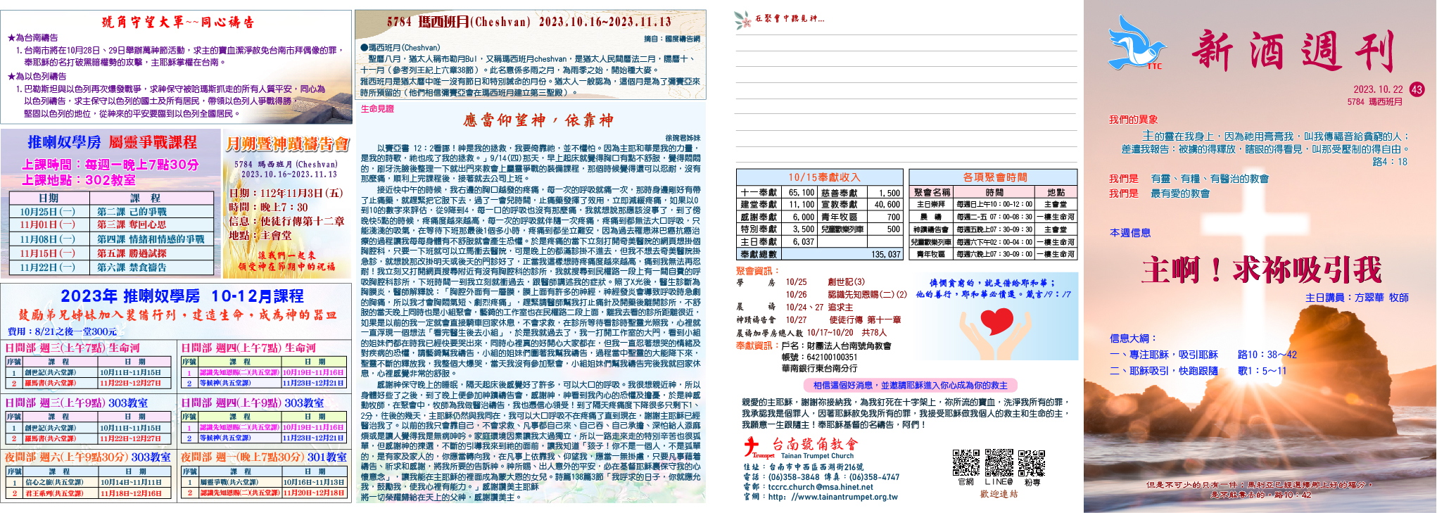Image resolution: width=1437 pixels, height=513 pixels.
Task: Select the verse reference 路4：18
Action: [1390, 162]
